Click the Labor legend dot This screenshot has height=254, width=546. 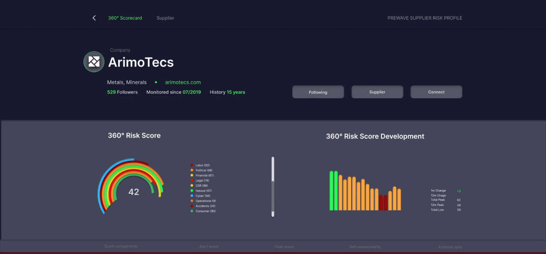(x=192, y=165)
